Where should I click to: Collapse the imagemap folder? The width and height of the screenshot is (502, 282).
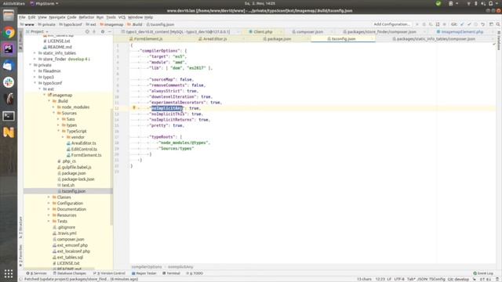45,95
